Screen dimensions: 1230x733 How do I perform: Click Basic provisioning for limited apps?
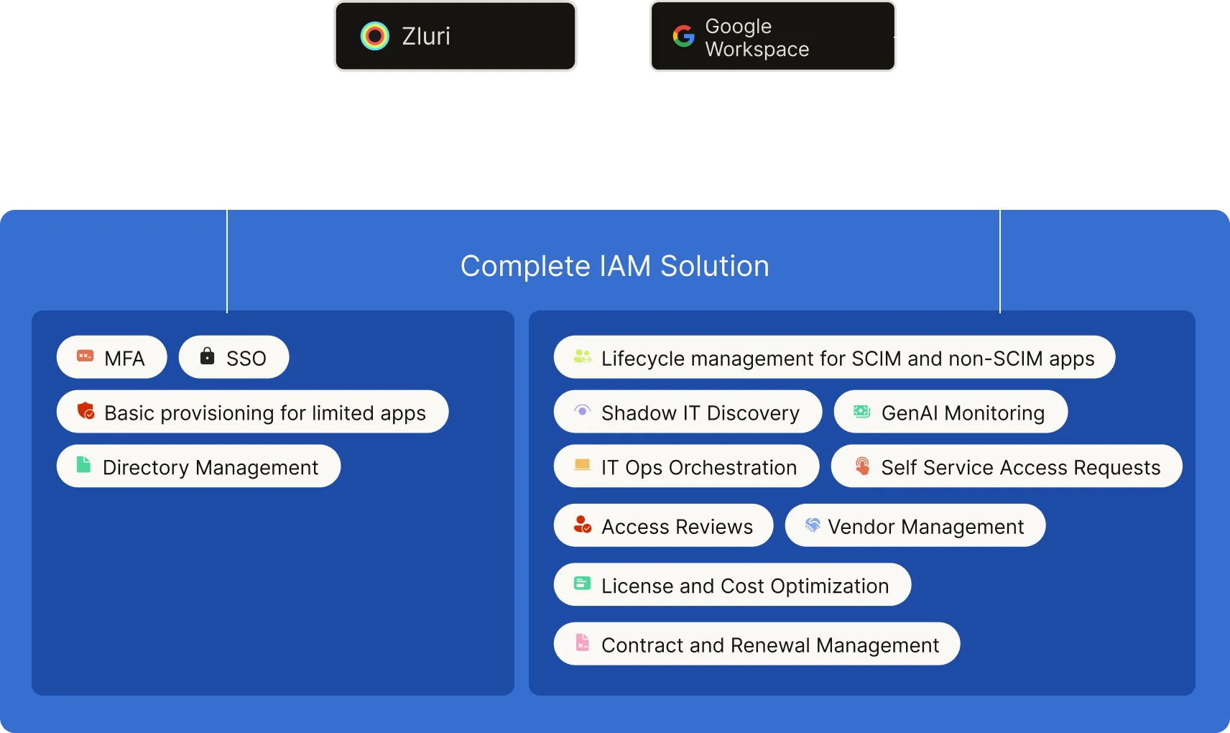tap(253, 412)
